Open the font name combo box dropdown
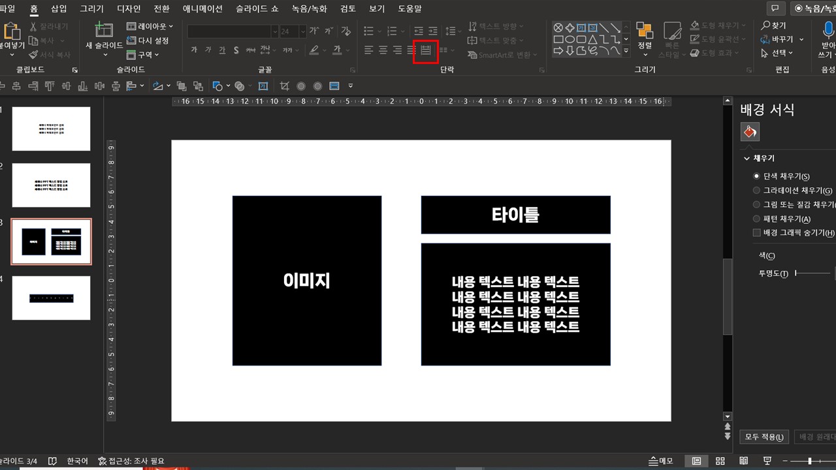The image size is (836, 470). tap(275, 31)
